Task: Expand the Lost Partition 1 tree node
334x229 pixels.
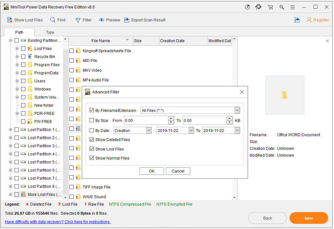Action: [x=10, y=129]
